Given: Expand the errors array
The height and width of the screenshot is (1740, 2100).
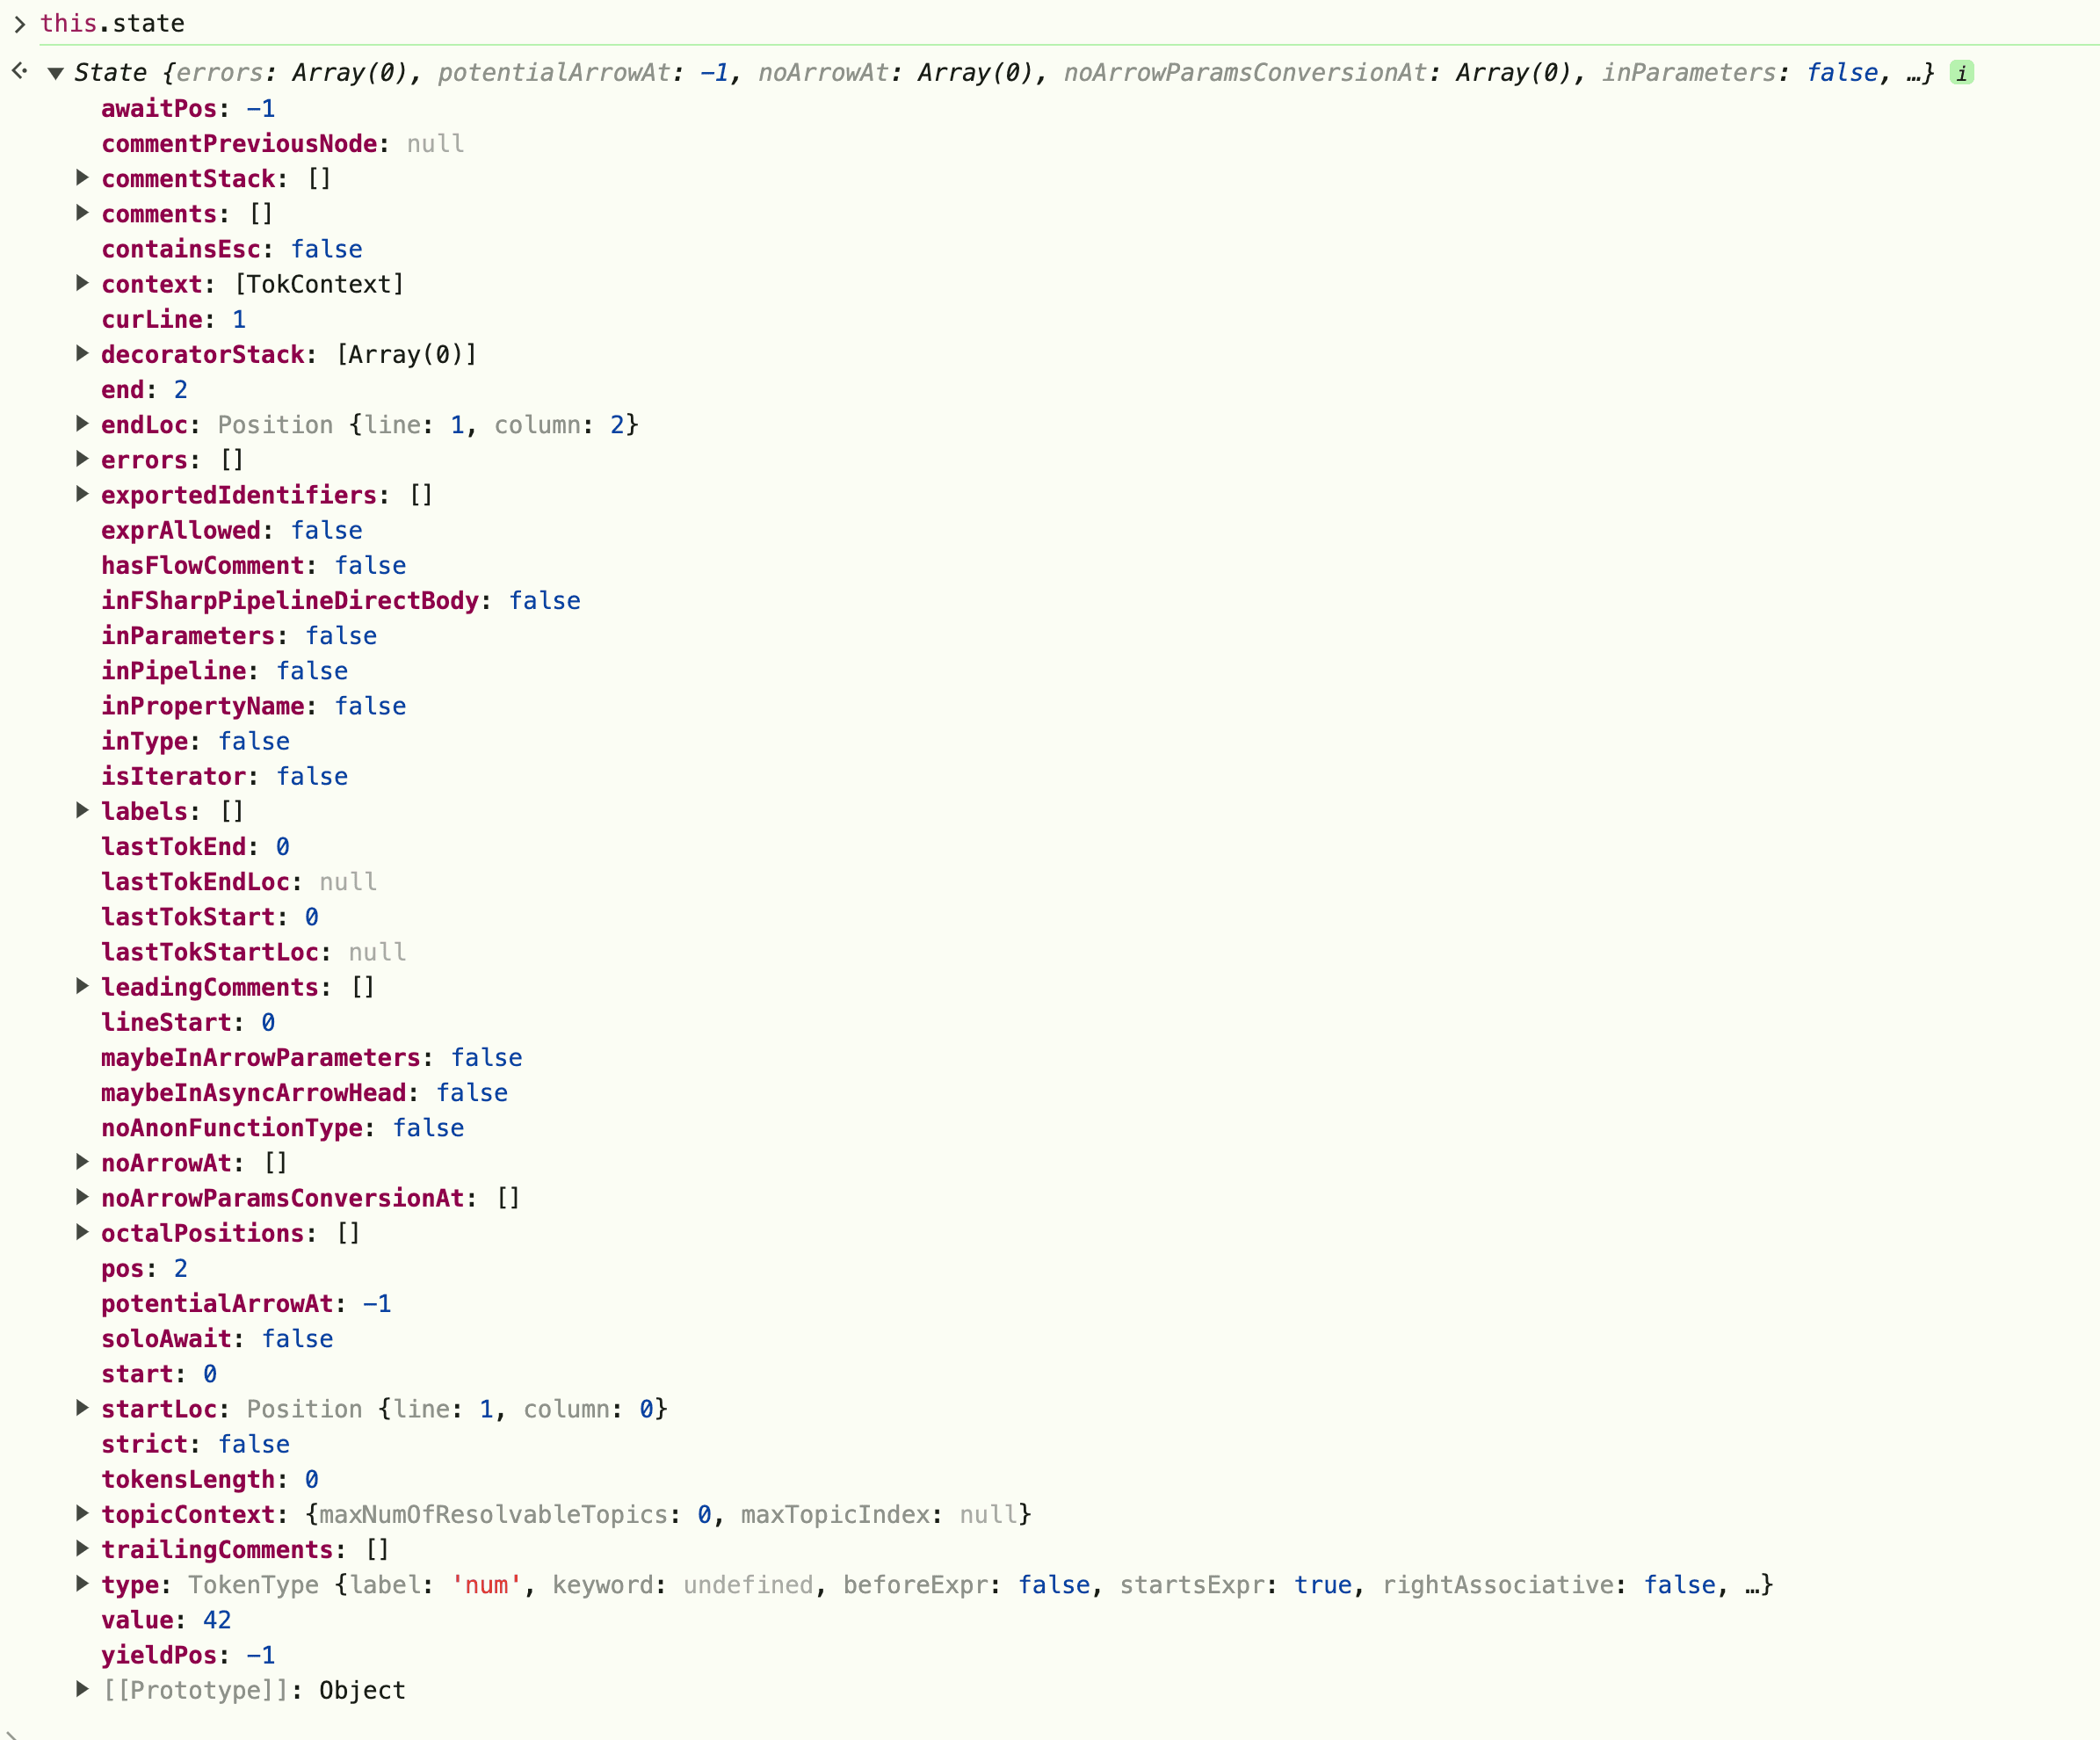Looking at the screenshot, I should pyautogui.click(x=83, y=459).
